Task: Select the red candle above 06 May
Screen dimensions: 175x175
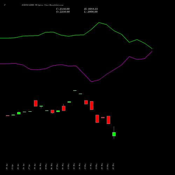Action: tap(52, 111)
